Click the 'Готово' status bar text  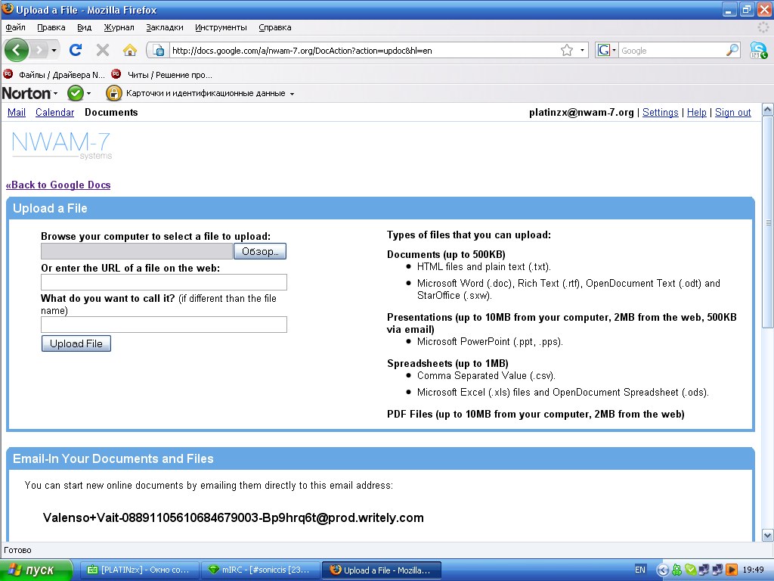[x=18, y=550]
